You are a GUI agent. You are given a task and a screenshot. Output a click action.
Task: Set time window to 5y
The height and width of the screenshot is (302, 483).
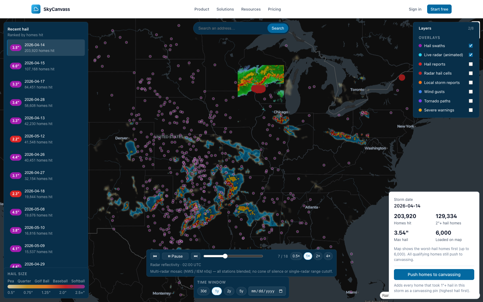241,291
